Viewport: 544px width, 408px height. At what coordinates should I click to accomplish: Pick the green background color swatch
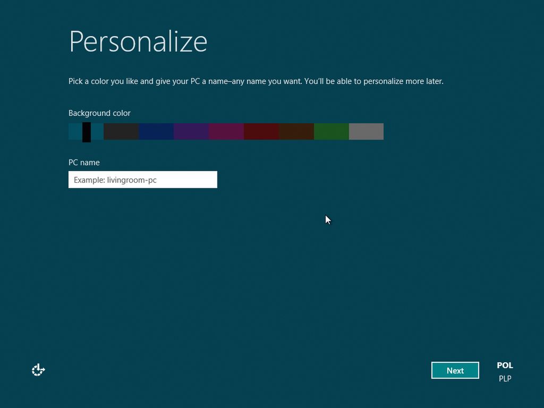pos(331,132)
